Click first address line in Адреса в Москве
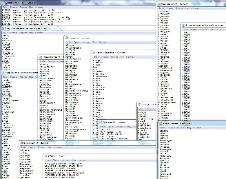 tap(28, 10)
